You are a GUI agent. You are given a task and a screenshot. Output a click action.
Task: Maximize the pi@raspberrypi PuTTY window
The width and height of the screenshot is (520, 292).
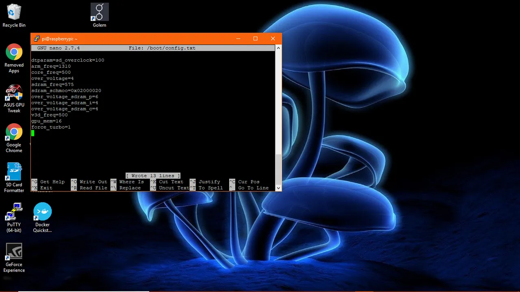pos(255,39)
